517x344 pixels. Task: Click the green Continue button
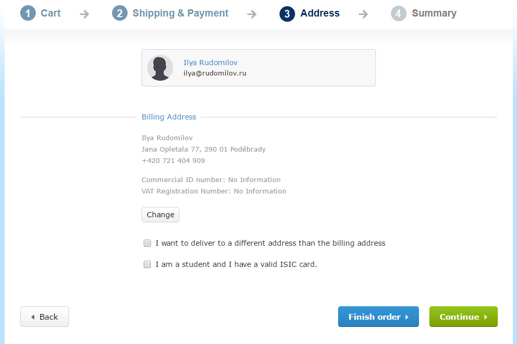point(464,317)
